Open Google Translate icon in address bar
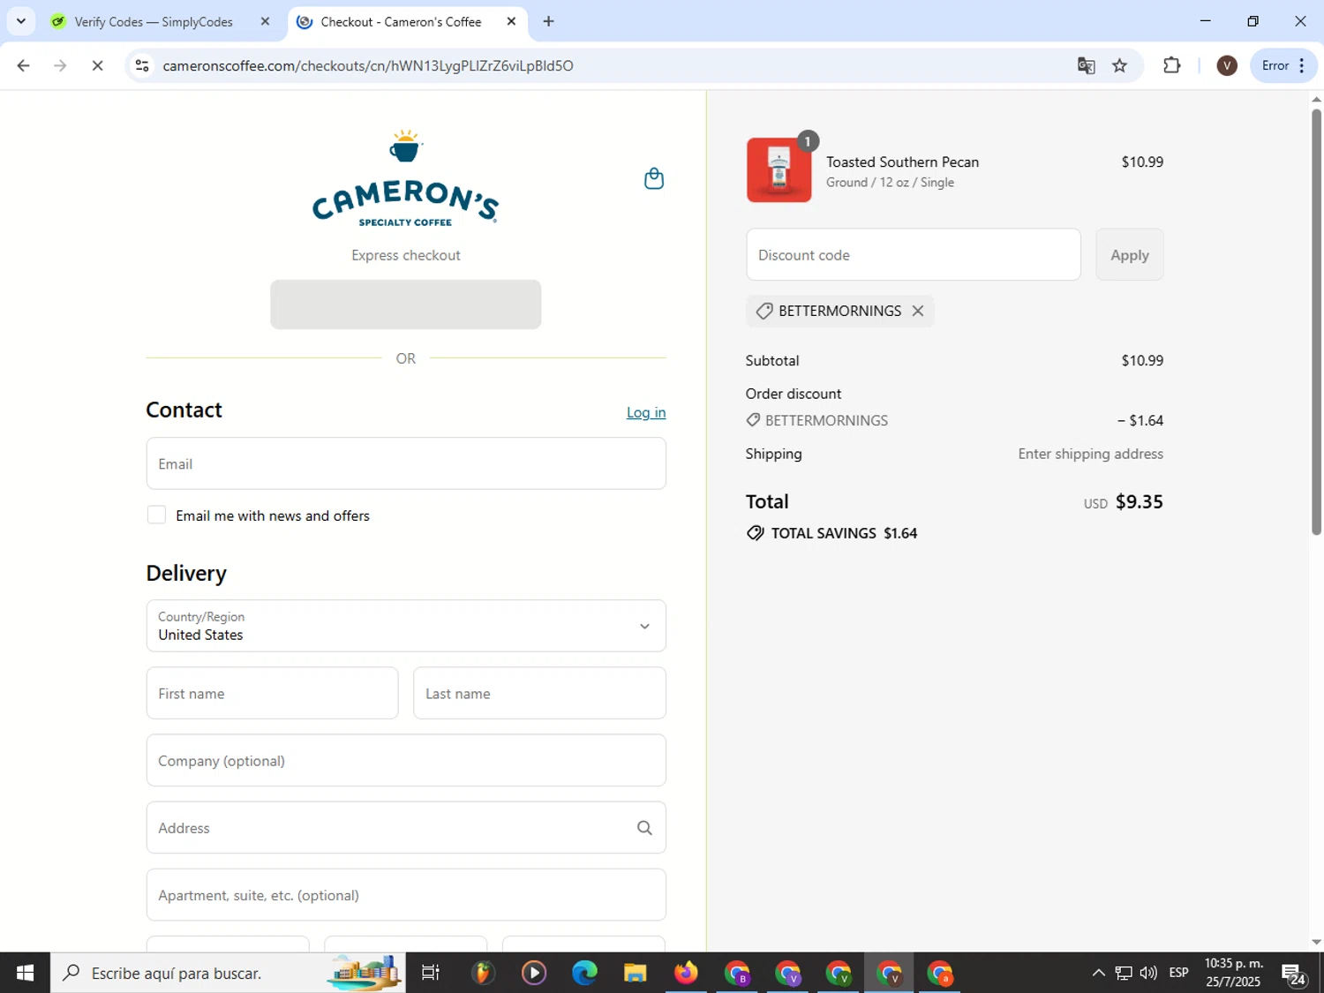1324x993 pixels. tap(1086, 65)
